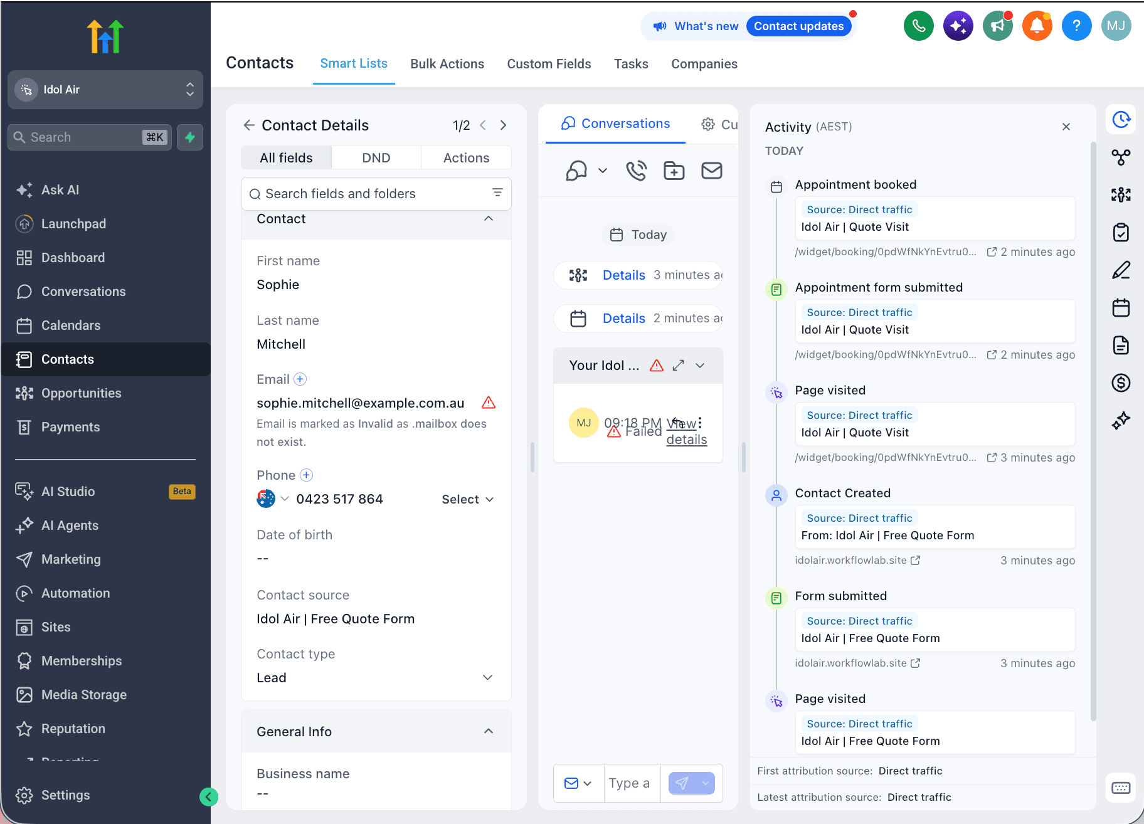The height and width of the screenshot is (824, 1144).
Task: Close the Activity panel
Action: tap(1066, 127)
